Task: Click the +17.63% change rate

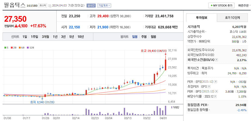Action: [x=38, y=26]
